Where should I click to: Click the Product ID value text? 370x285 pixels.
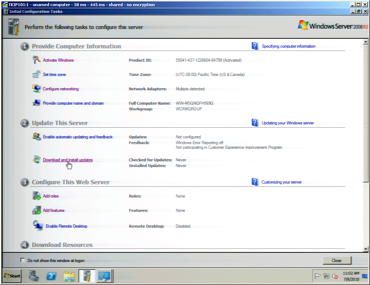point(208,60)
